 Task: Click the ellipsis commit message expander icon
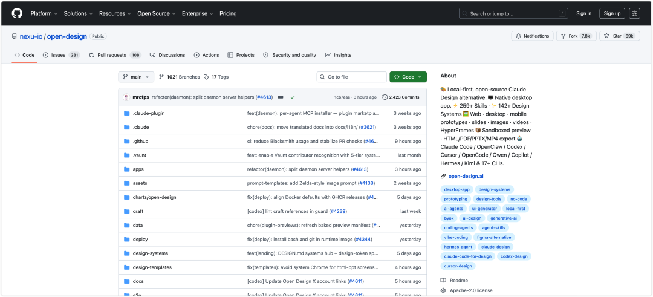281,97
